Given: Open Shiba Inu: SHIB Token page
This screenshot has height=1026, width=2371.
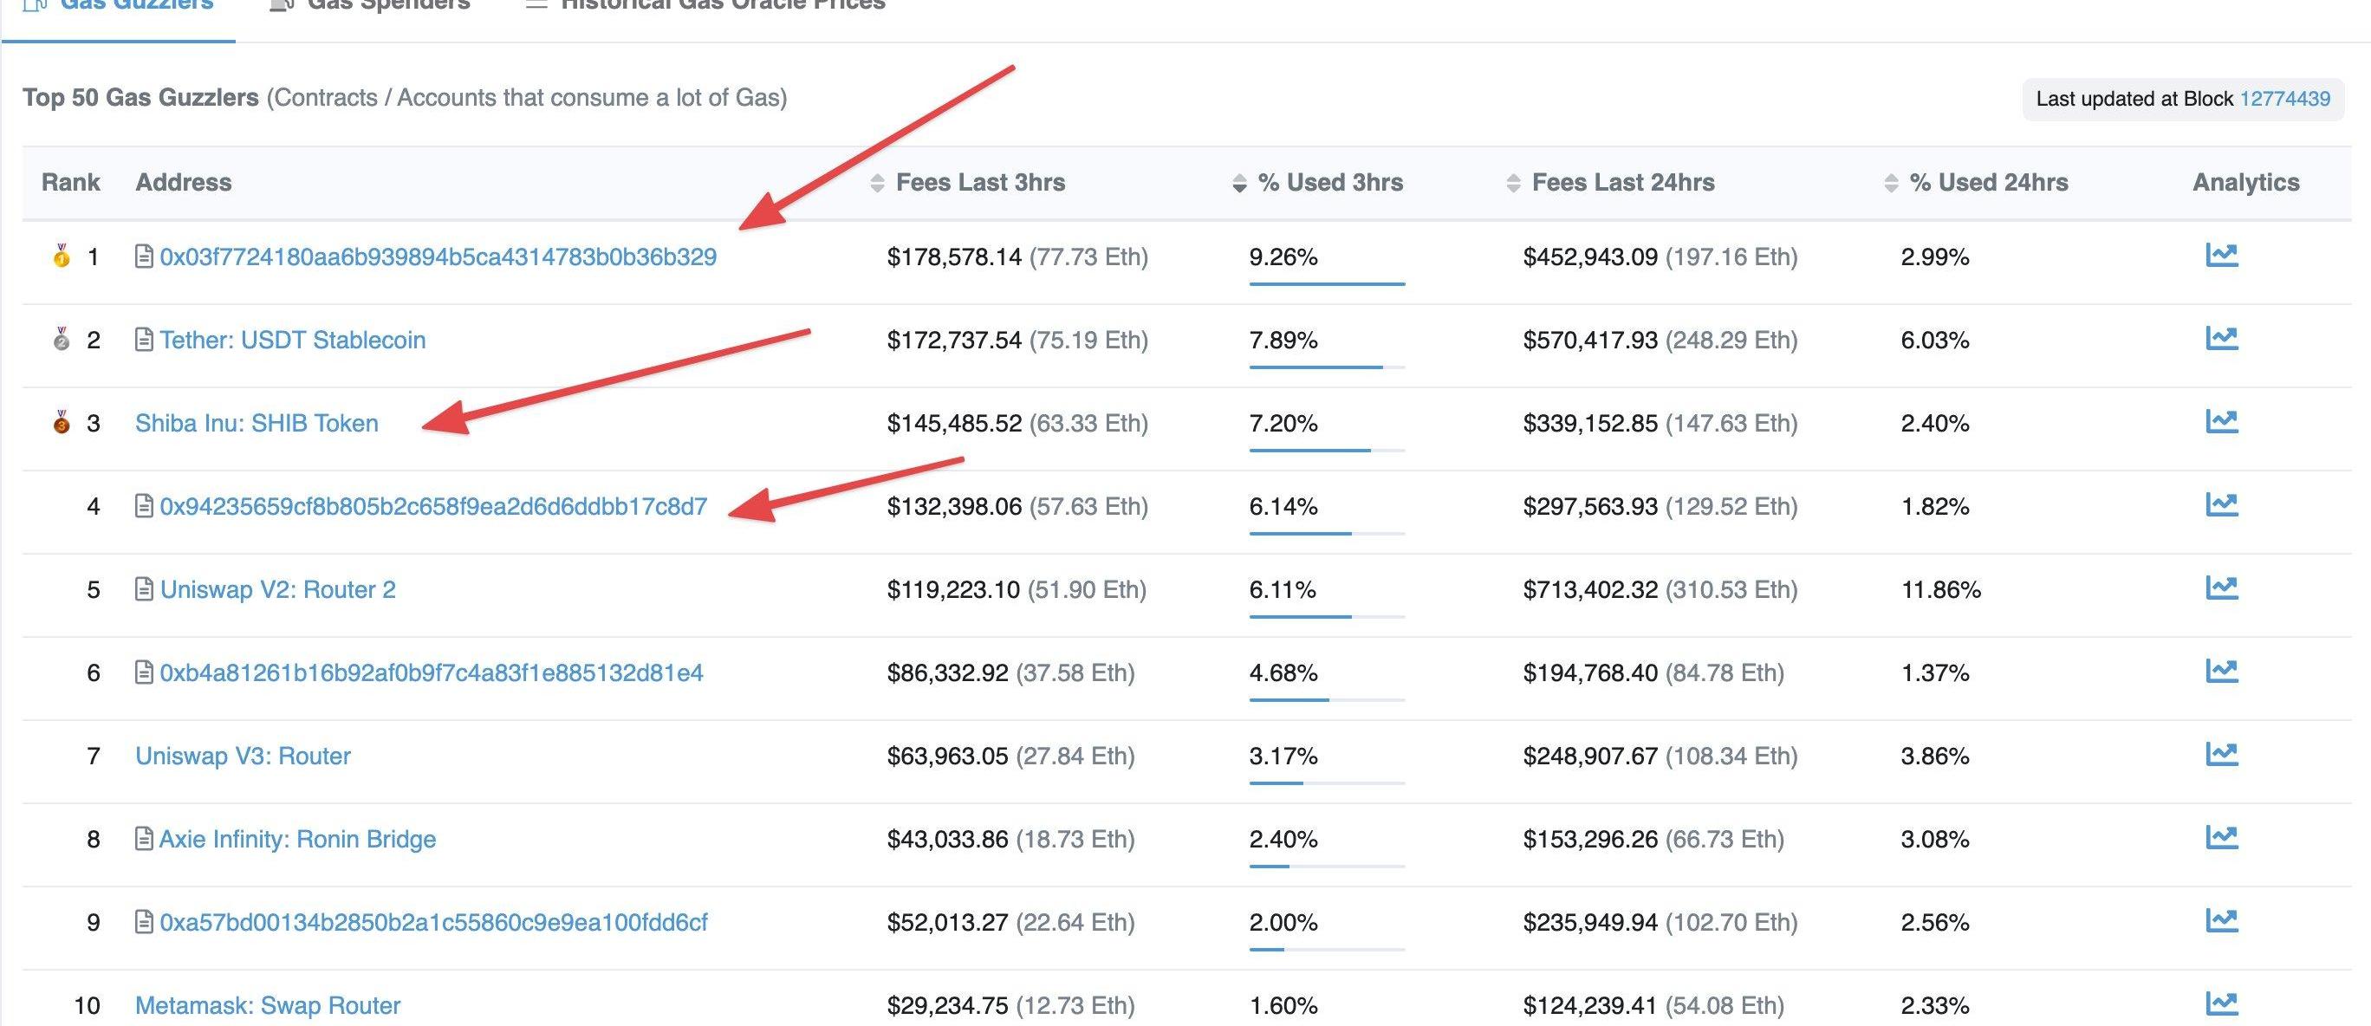Looking at the screenshot, I should (257, 423).
